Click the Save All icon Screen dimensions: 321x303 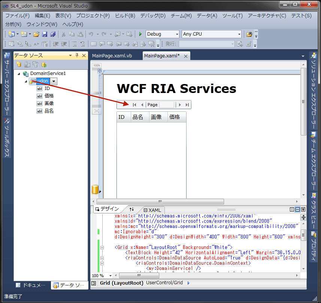click(53, 34)
